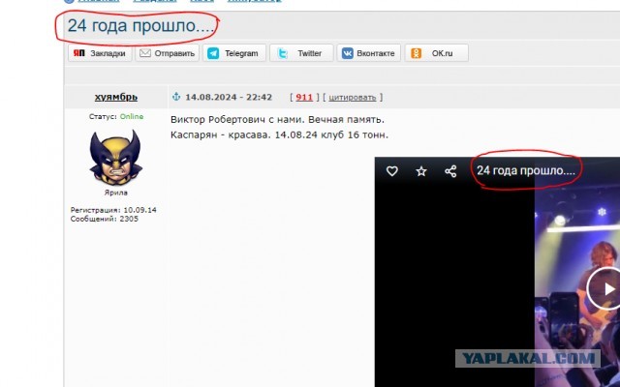
Task: Share via OK.ru button
Action: pos(437,53)
